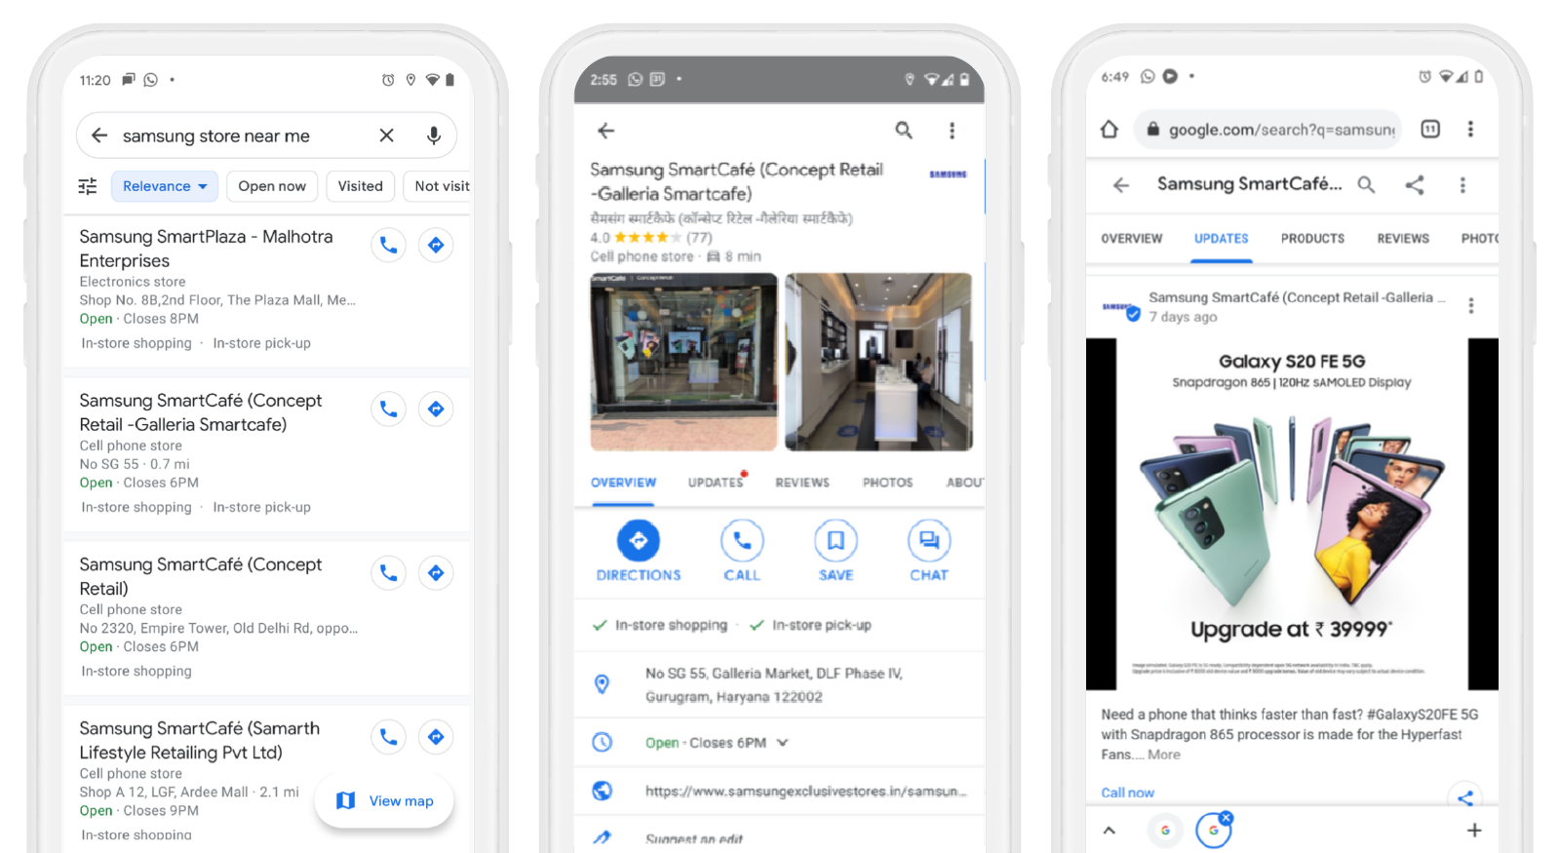Tap the Directions round button
The height and width of the screenshot is (853, 1560).
pos(639,540)
